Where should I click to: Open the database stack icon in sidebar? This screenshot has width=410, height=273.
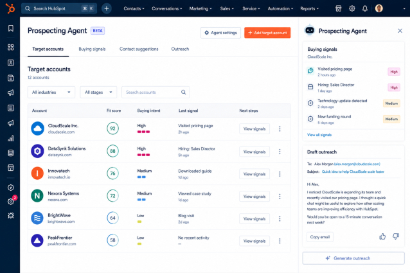pyautogui.click(x=11, y=153)
